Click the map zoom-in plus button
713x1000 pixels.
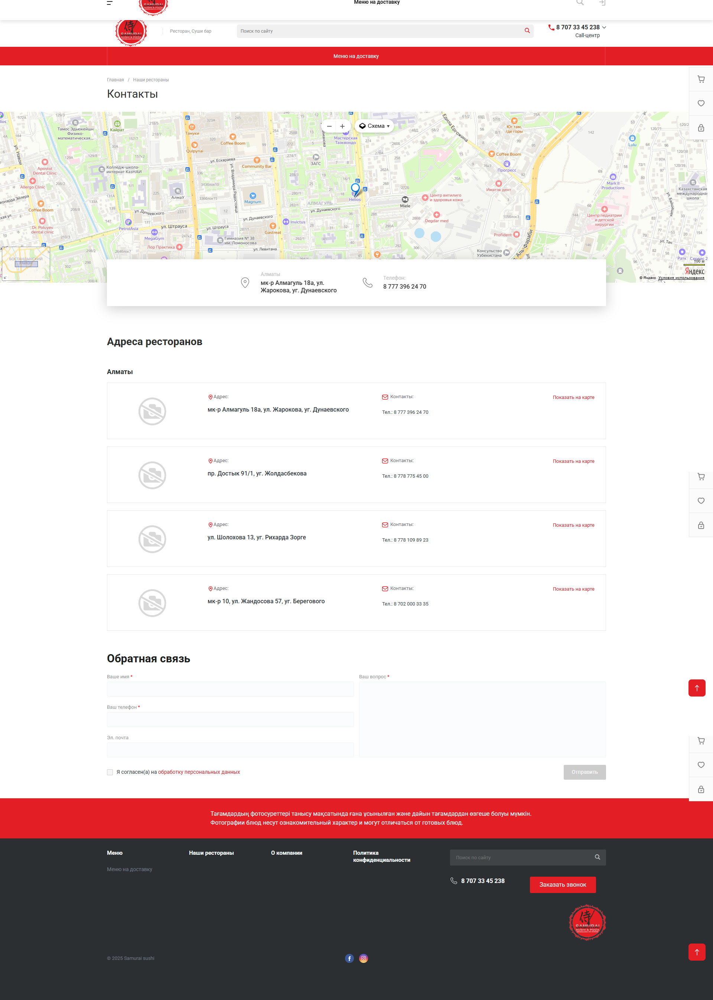tap(342, 126)
